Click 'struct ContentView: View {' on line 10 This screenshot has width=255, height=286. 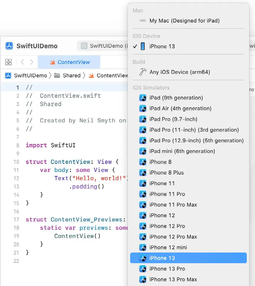(72, 162)
